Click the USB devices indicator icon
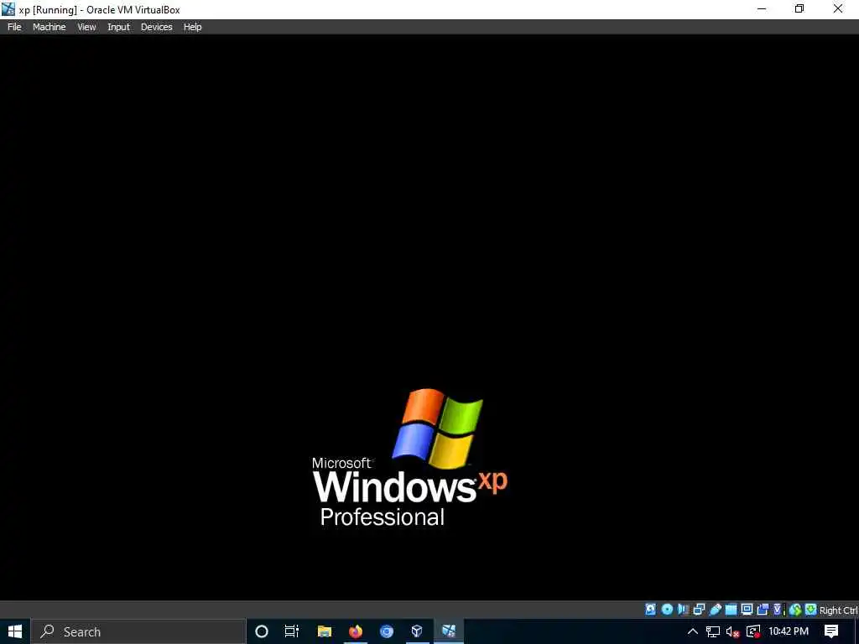This screenshot has width=859, height=644. point(715,610)
